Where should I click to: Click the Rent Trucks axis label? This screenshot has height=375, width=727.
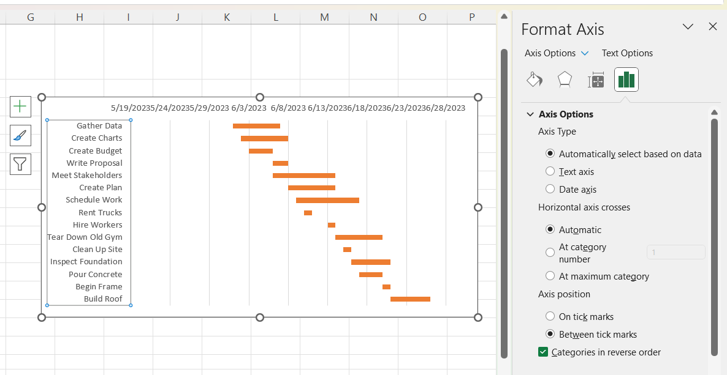coord(100,212)
